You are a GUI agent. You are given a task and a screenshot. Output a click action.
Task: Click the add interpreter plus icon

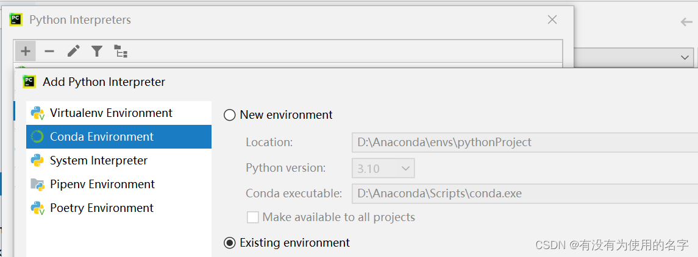(x=25, y=51)
